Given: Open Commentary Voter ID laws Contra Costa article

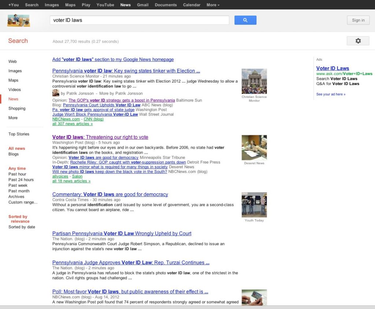Looking at the screenshot, I should click(110, 194).
